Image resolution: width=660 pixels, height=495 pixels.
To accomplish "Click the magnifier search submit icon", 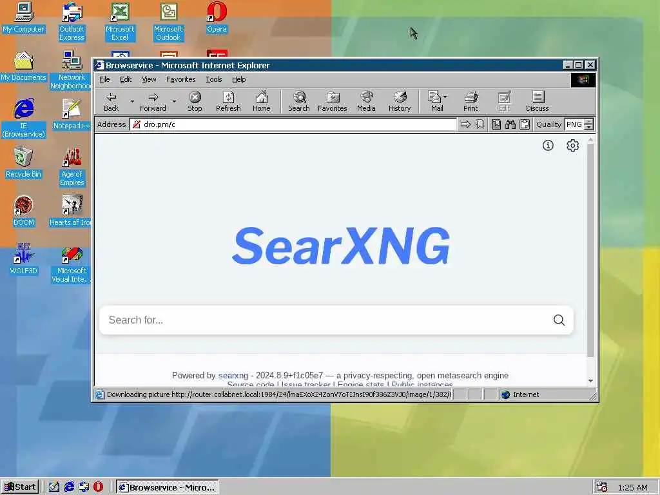I will pyautogui.click(x=559, y=320).
